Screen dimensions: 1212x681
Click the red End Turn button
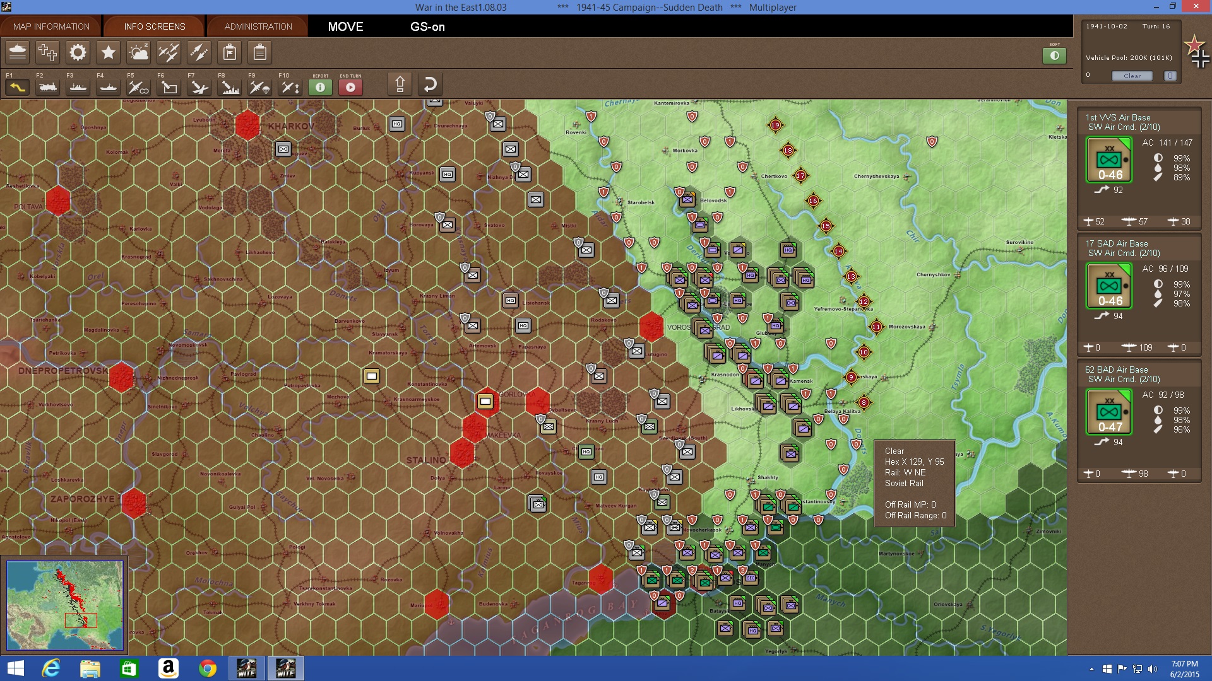[x=350, y=87]
